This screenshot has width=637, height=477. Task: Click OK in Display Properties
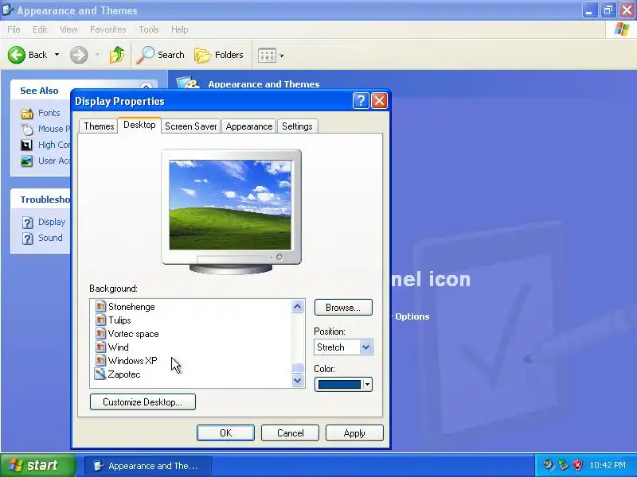pos(225,433)
